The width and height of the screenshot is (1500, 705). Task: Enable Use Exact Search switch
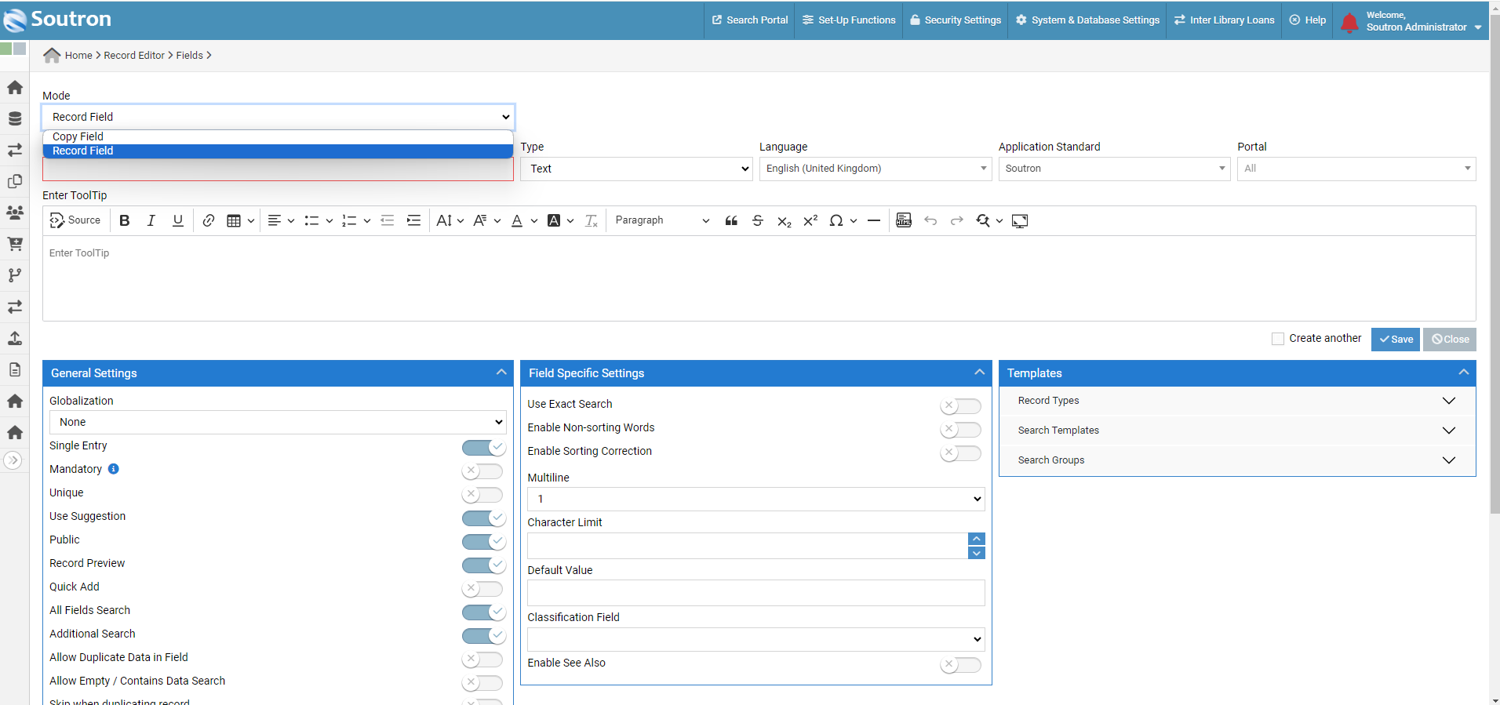pos(961,406)
